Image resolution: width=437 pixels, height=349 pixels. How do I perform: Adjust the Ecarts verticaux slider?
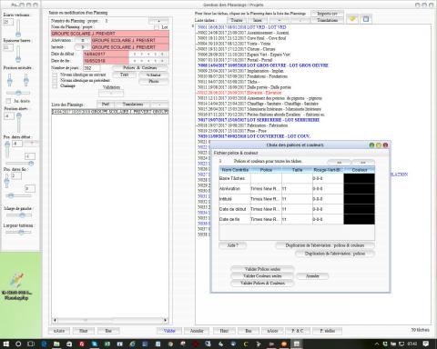[x=18, y=28]
